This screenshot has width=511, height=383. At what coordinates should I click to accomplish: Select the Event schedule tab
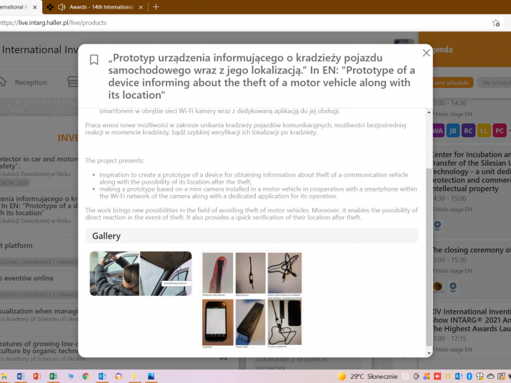450,83
